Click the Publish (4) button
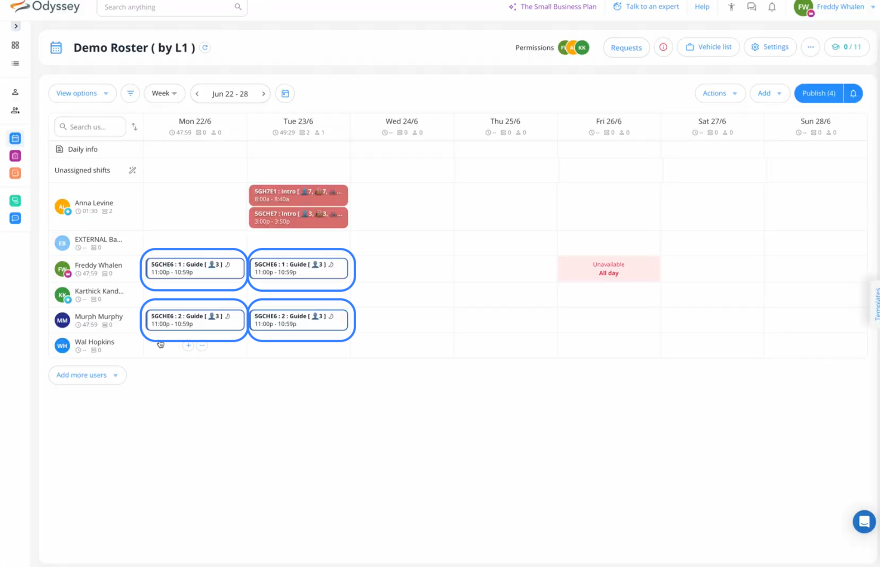 [x=818, y=93]
